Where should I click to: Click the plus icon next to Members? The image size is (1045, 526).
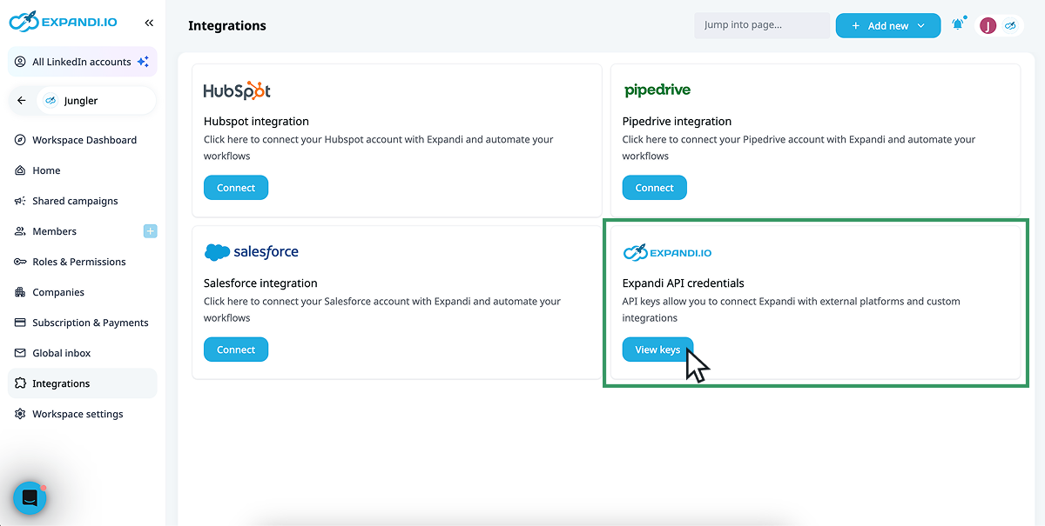(x=150, y=231)
